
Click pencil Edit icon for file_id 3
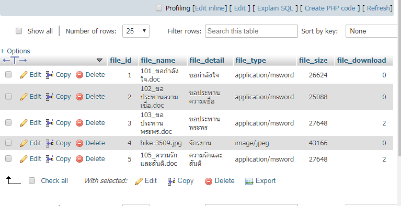point(24,123)
